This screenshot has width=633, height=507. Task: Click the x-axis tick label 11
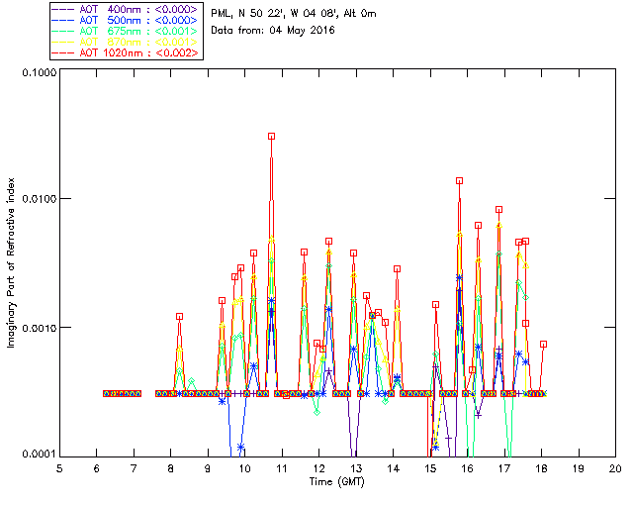(282, 468)
